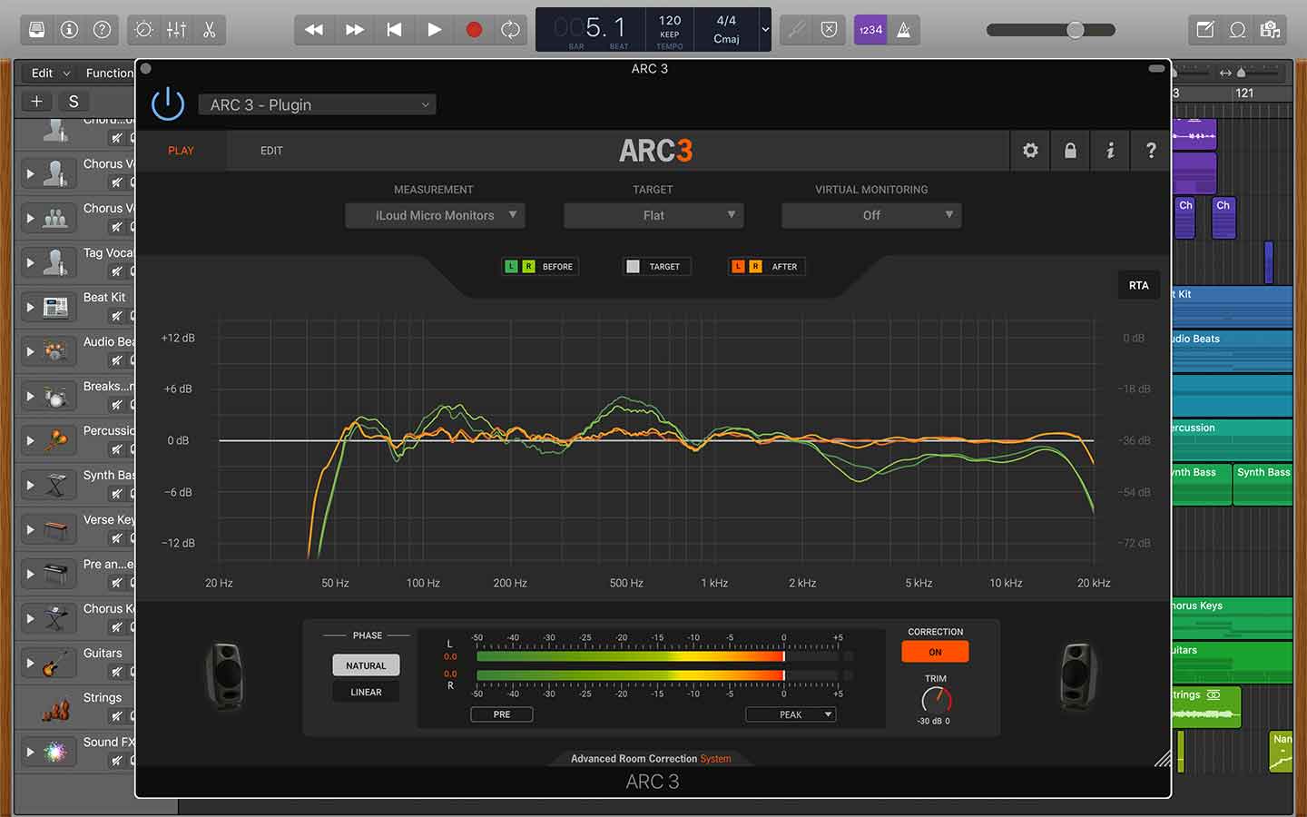The width and height of the screenshot is (1307, 817).
Task: Expand the Guitars track disclosure triangle
Action: pyautogui.click(x=30, y=664)
